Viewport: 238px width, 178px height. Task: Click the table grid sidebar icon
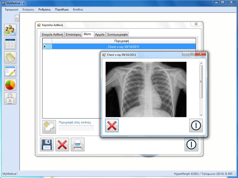(x=10, y=43)
